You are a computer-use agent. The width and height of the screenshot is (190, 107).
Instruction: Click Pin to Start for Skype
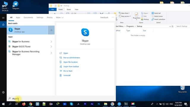[68, 71]
